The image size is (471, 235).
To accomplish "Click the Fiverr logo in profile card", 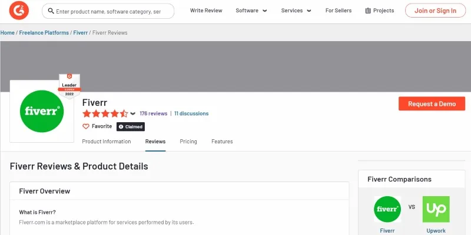I will [42, 111].
